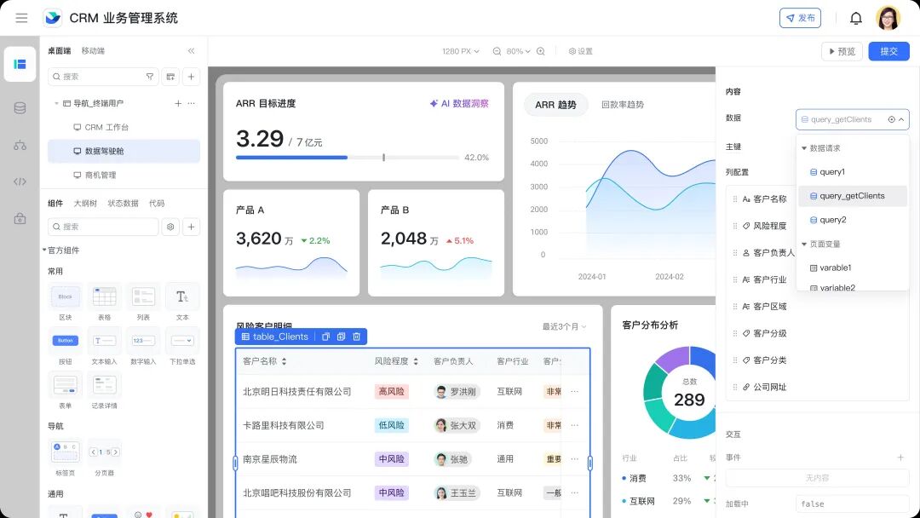Add item under 导航_终端用户
Viewport: 920px width, 518px height.
[178, 103]
